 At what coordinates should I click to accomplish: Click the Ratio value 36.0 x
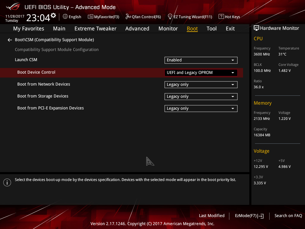coord(259,87)
